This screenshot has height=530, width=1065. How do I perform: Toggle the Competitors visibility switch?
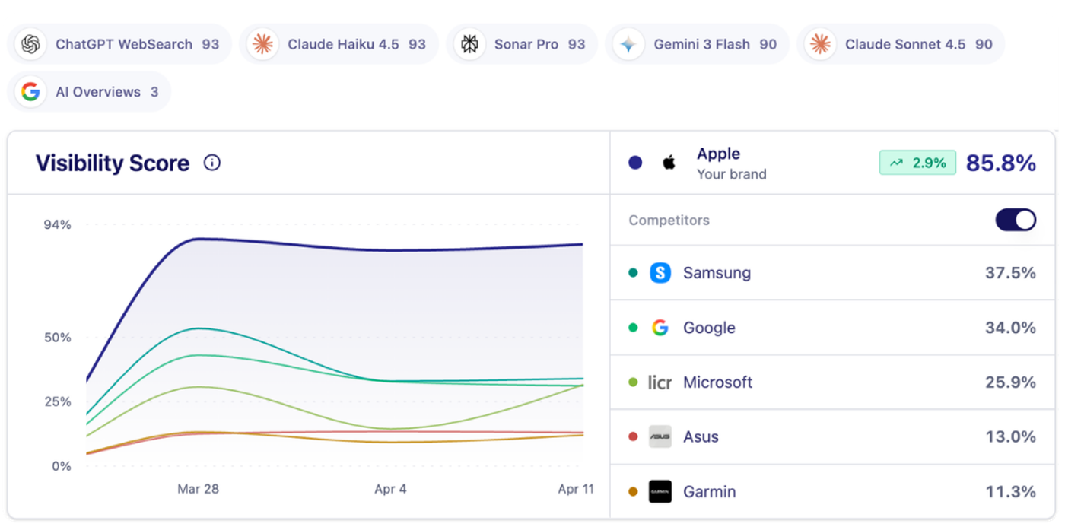[x=1016, y=220]
